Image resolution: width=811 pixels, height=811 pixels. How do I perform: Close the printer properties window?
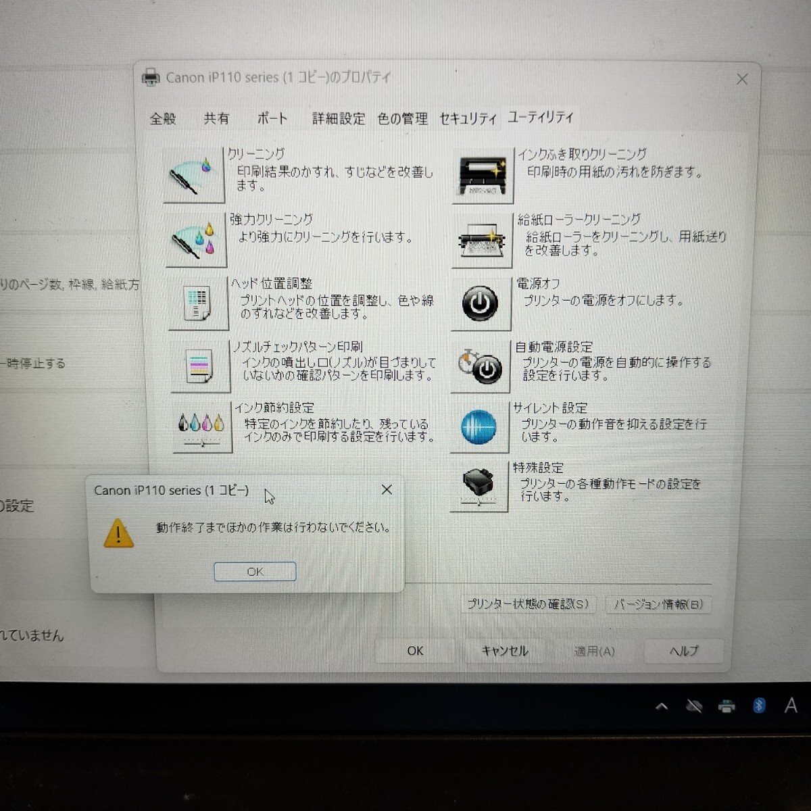[x=742, y=79]
